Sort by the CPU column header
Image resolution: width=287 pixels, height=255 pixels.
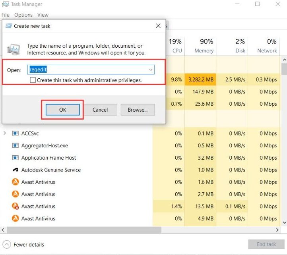pyautogui.click(x=175, y=46)
